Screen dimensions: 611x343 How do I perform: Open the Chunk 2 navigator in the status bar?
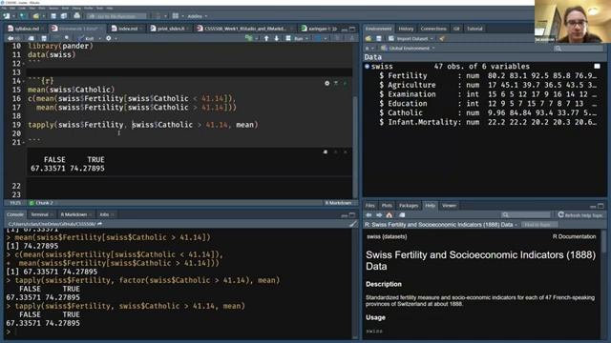click(x=42, y=203)
